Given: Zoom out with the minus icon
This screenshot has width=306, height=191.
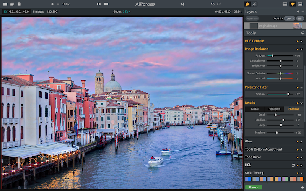Looking at the screenshot, I should pos(58,4).
